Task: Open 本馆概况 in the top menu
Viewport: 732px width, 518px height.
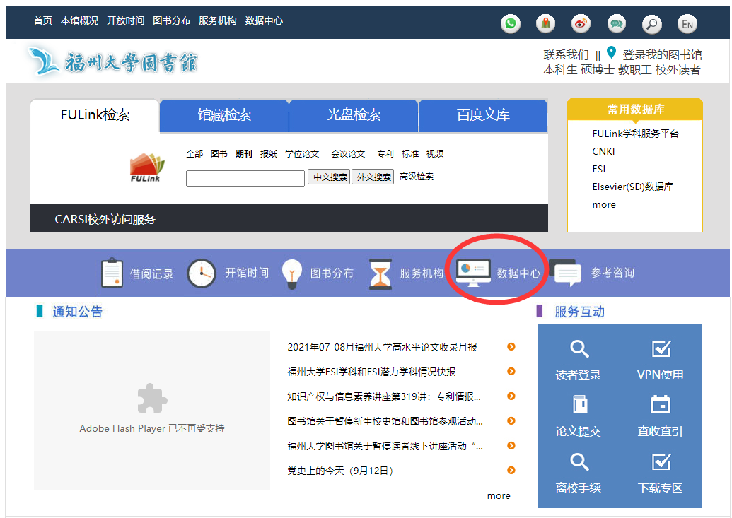Action: pos(79,20)
